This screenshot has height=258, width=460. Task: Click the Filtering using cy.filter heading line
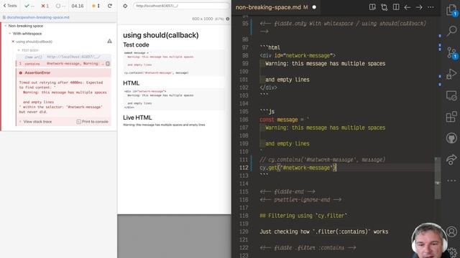pos(303,216)
